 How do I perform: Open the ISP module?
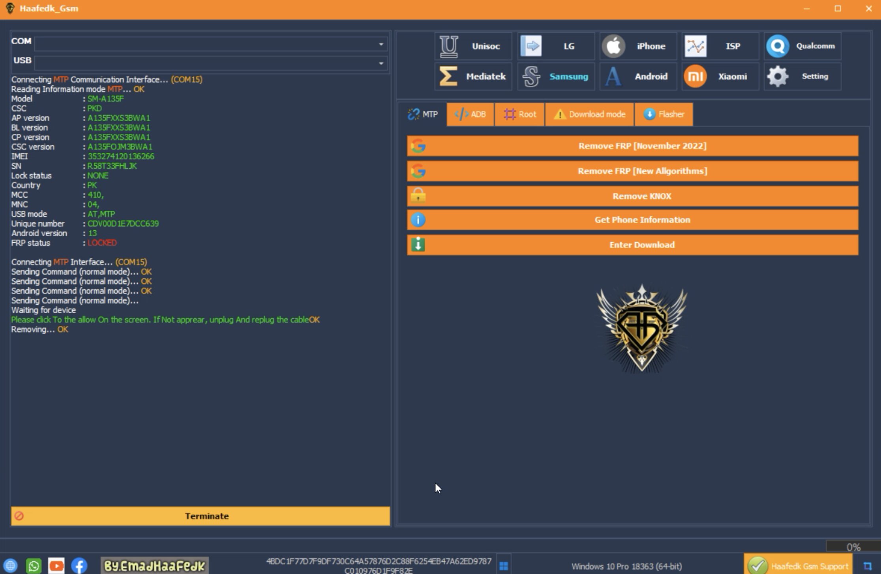(x=720, y=46)
